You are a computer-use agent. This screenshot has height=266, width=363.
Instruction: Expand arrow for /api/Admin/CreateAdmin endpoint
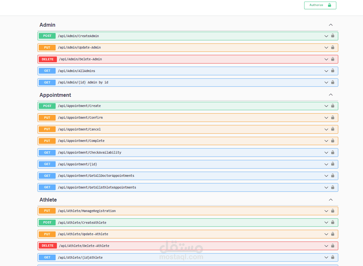point(326,36)
